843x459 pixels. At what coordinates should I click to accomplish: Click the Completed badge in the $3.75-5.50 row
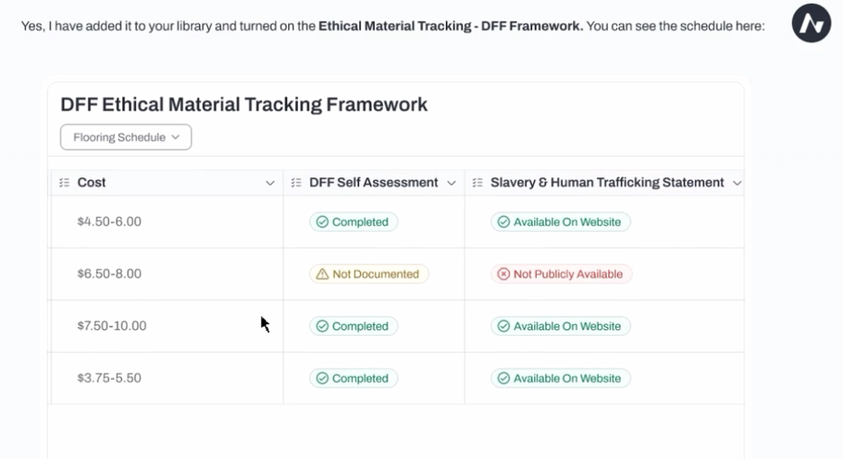(353, 378)
